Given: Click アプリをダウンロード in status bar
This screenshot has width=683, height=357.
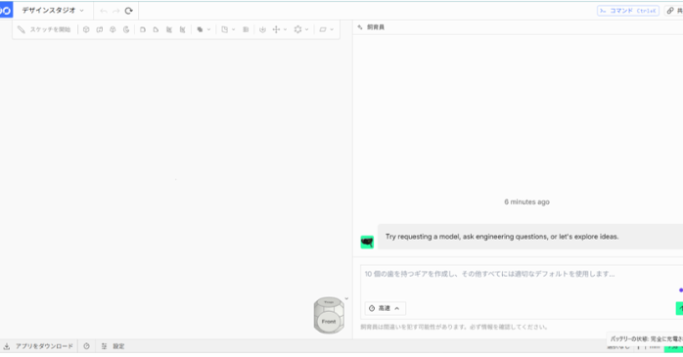Looking at the screenshot, I should point(39,346).
